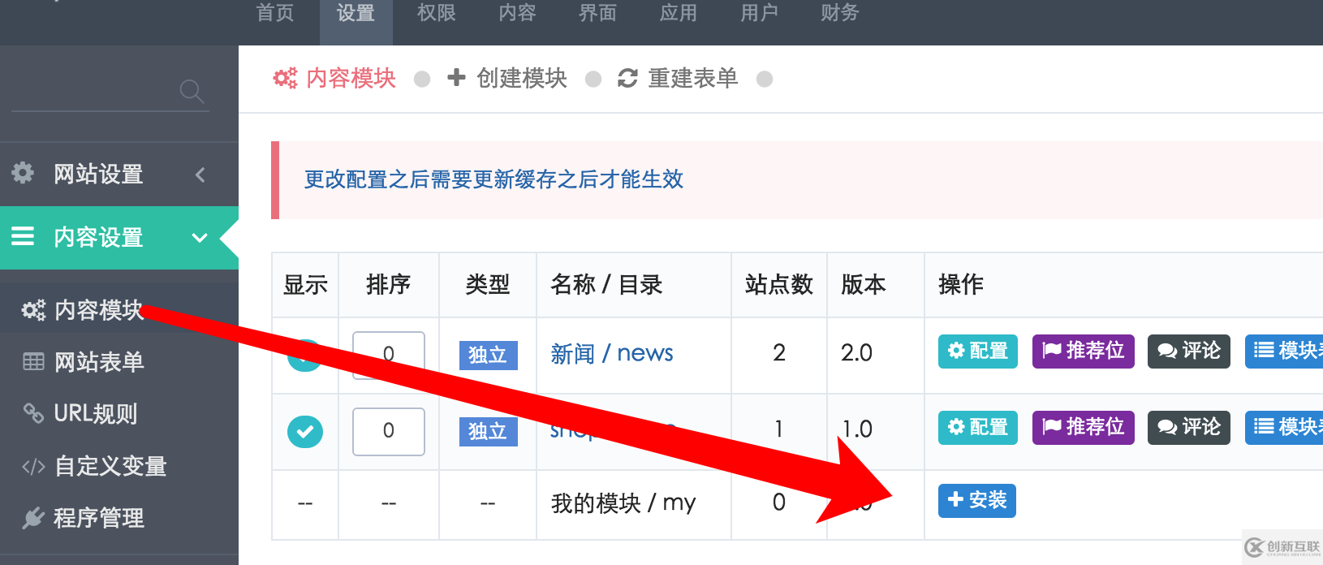The image size is (1323, 565).
Task: Click the gear icon beside 网站设置
Action: pyautogui.click(x=23, y=173)
